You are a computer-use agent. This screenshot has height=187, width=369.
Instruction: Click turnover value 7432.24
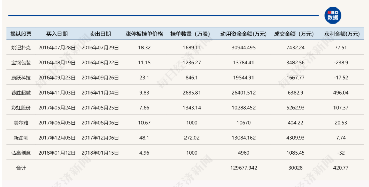pos(296,48)
